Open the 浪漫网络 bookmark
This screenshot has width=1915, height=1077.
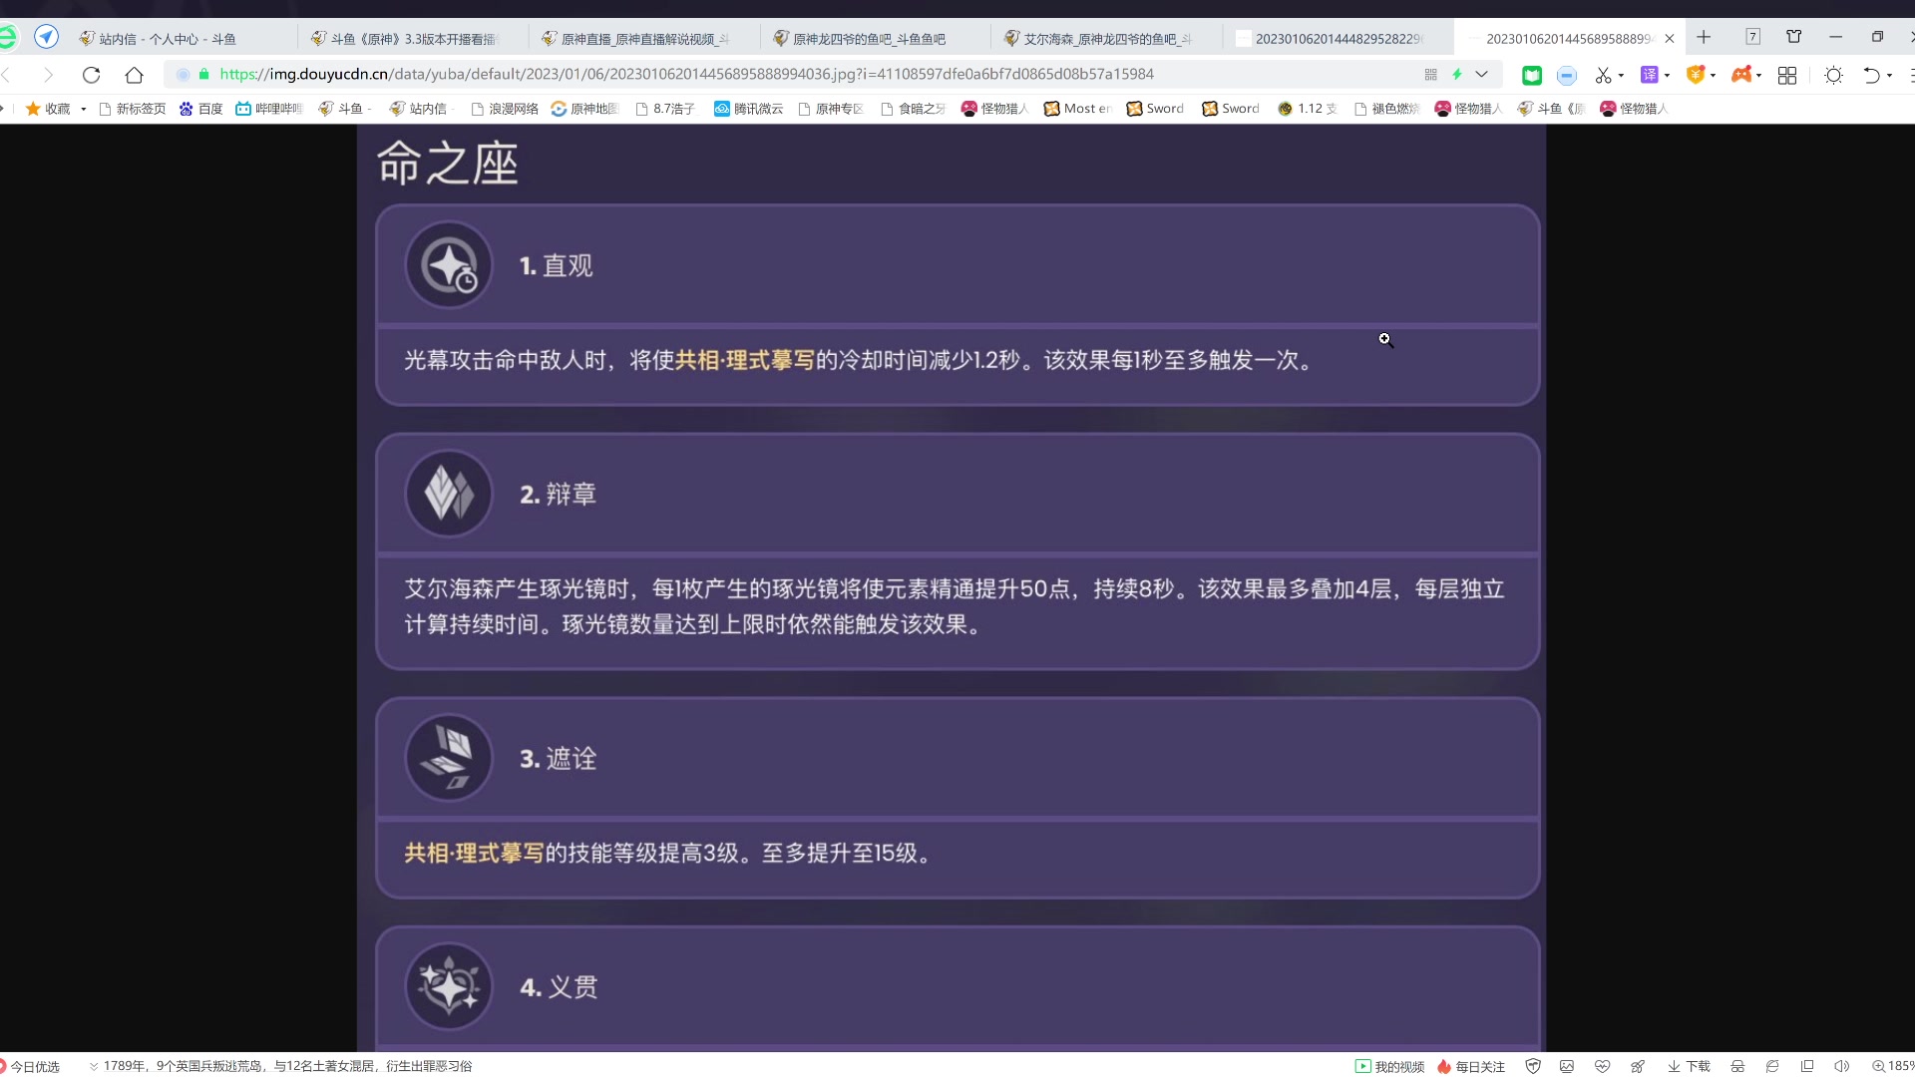[x=505, y=109]
